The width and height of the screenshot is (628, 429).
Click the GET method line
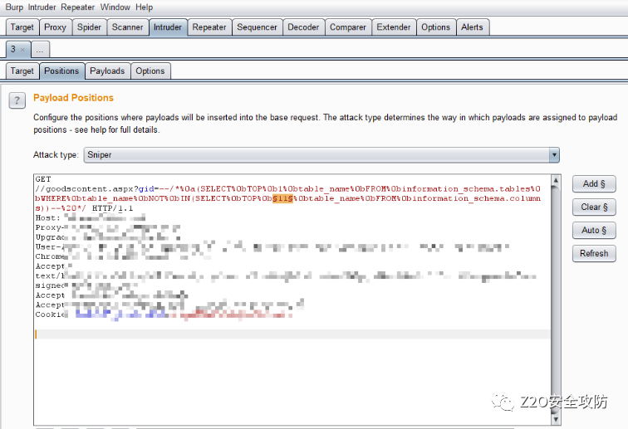43,179
